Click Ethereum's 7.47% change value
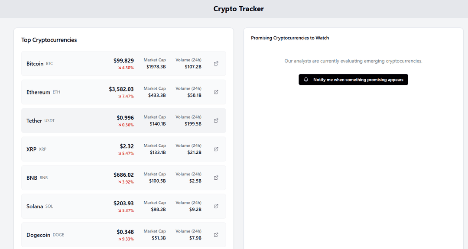 pyautogui.click(x=128, y=96)
